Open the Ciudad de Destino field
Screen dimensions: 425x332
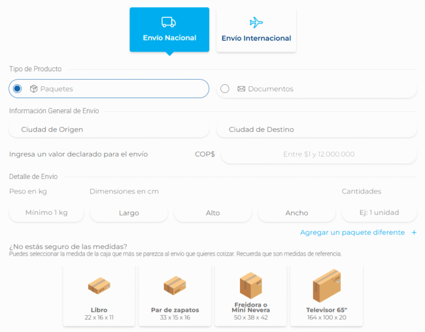[x=316, y=129]
